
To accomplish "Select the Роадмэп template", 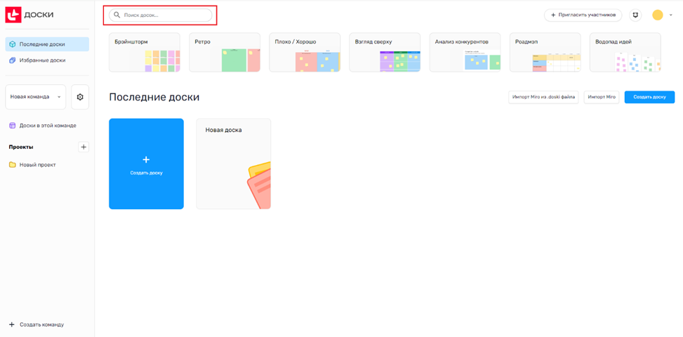I will click(545, 52).
